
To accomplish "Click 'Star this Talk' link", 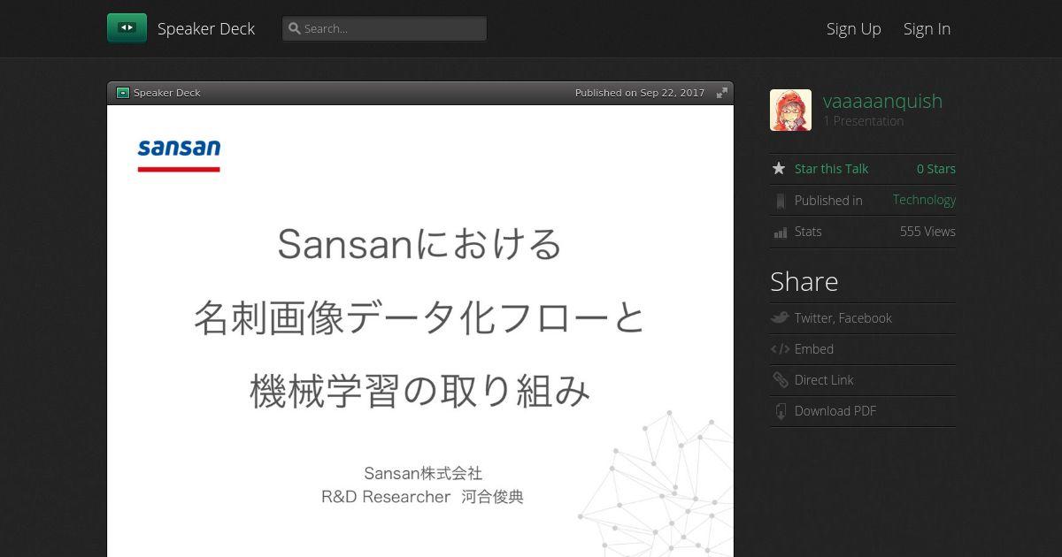I will (831, 169).
